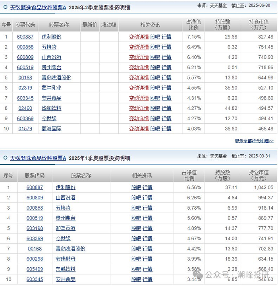Screen dimensions: 278x286
Task: Open 五粮液 in the 2季度 table
Action: point(49,47)
